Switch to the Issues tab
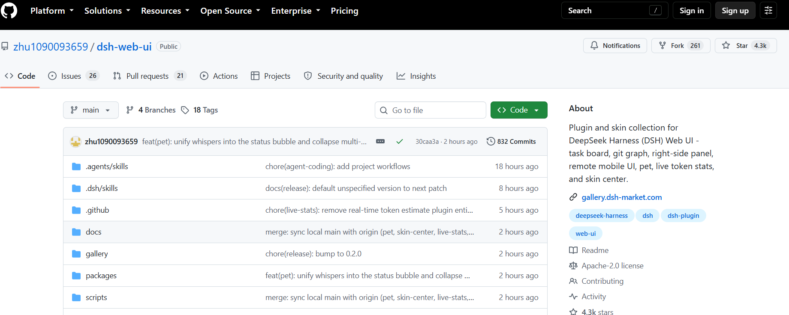Viewport: 789px width, 315px height. pos(74,76)
